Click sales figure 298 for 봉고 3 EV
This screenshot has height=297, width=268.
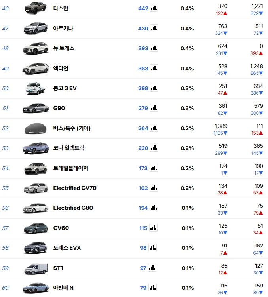click(143, 88)
